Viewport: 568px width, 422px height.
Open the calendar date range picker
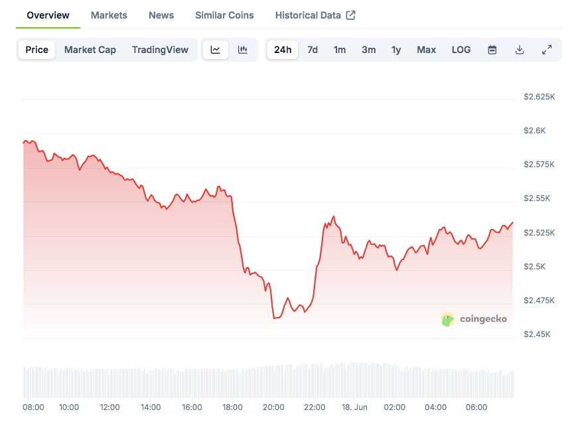492,50
